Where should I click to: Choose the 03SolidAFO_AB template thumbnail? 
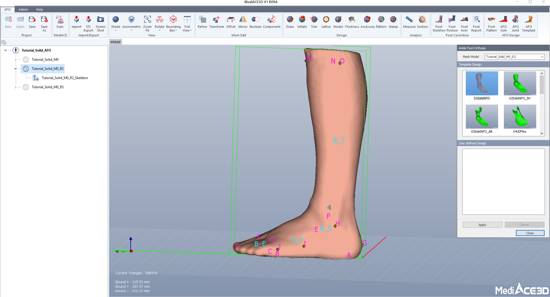click(482, 117)
